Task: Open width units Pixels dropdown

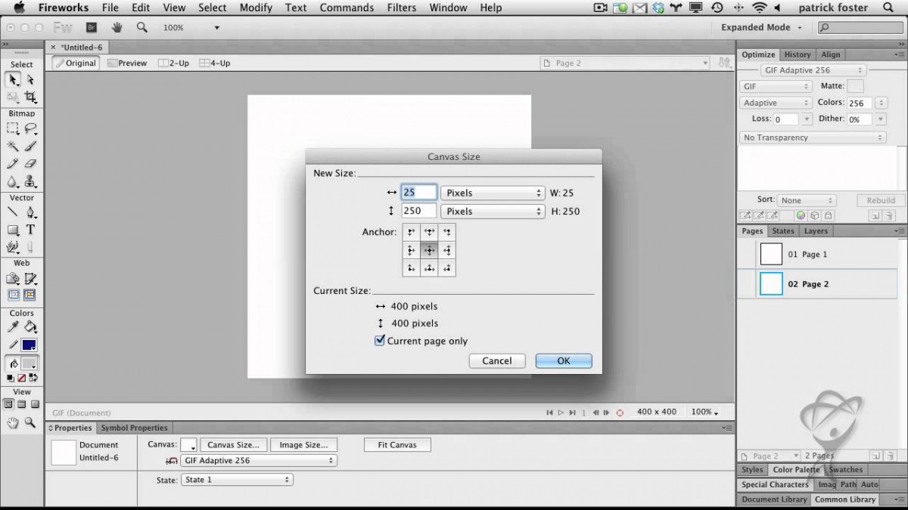Action: point(493,193)
